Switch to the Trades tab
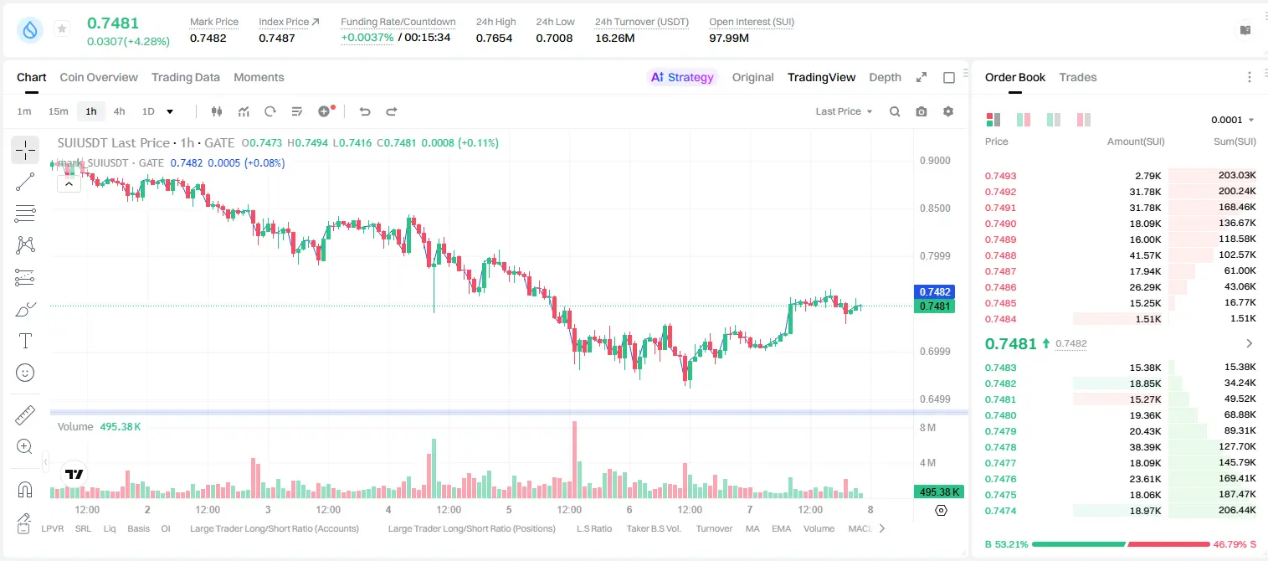Viewport: 1268px width, 561px height. click(x=1078, y=77)
